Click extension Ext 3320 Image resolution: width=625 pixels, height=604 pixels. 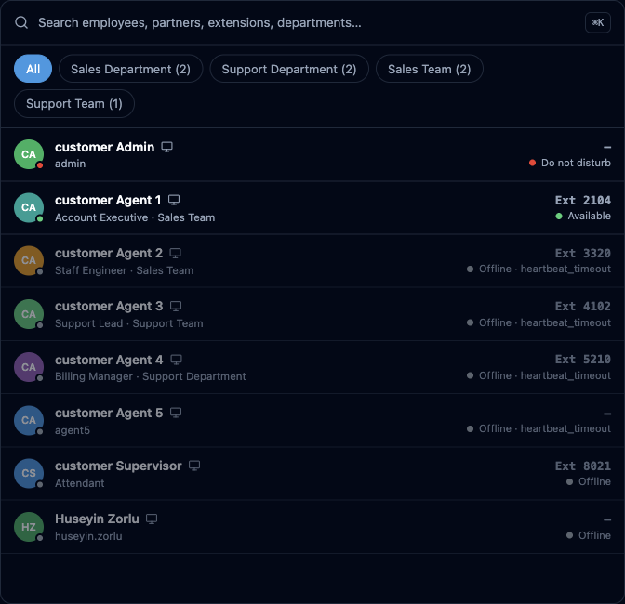coord(583,253)
